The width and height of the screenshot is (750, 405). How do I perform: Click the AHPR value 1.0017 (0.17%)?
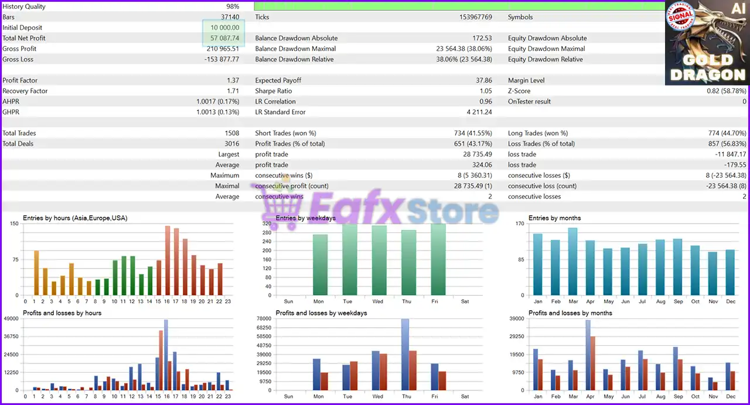[217, 101]
